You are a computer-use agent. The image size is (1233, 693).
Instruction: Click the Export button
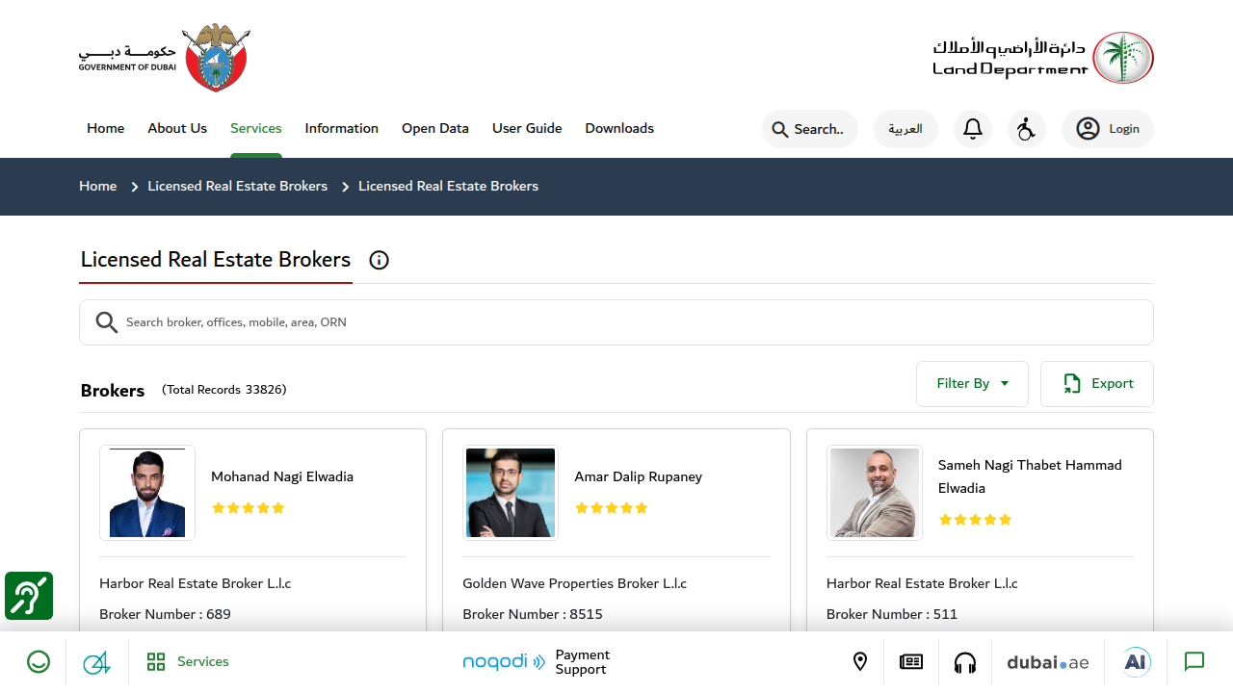coord(1097,384)
